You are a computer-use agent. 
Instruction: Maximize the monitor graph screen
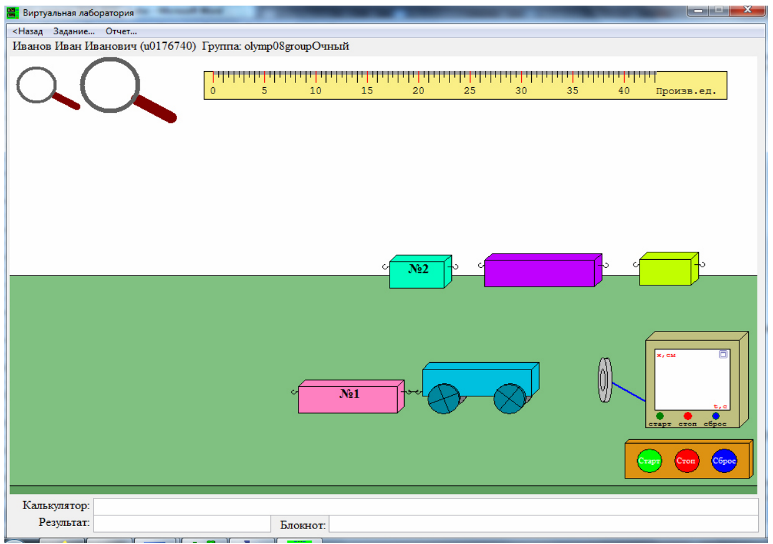723,355
